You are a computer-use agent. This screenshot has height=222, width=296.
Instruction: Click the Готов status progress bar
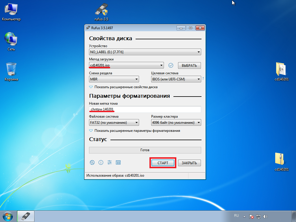click(x=145, y=150)
